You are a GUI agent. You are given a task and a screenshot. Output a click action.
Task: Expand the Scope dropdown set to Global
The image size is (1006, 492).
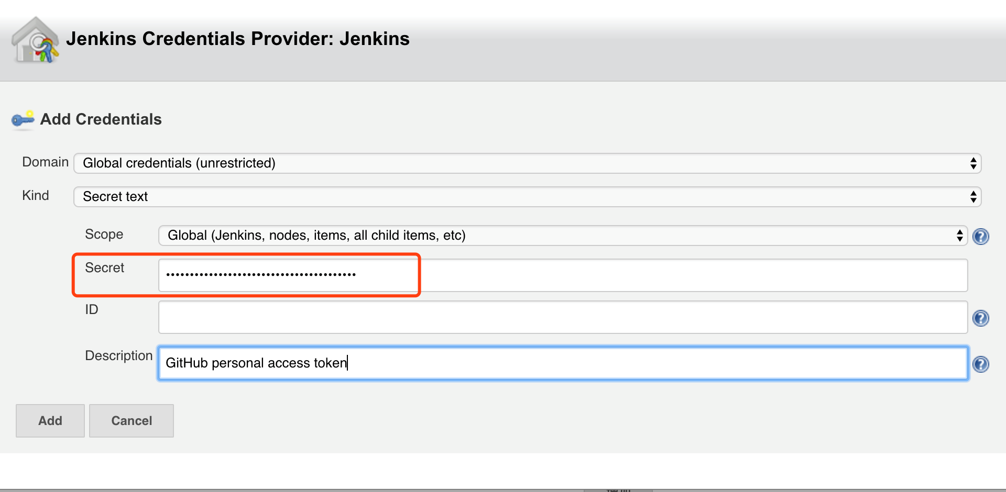tap(563, 236)
